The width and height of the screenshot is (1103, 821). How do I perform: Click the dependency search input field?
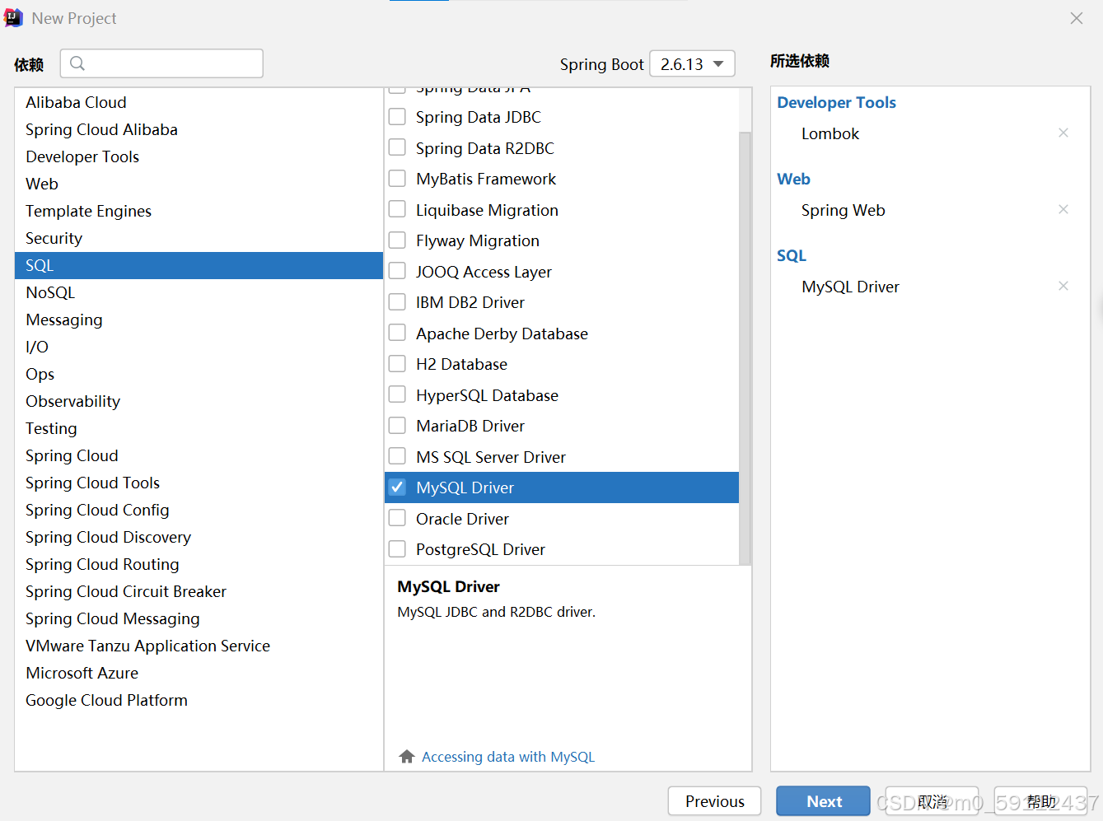[x=161, y=63]
